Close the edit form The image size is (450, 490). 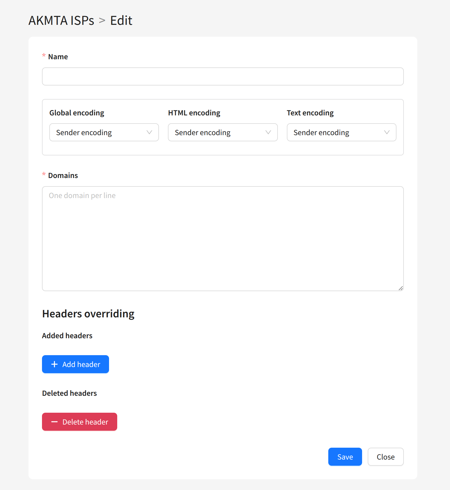385,457
